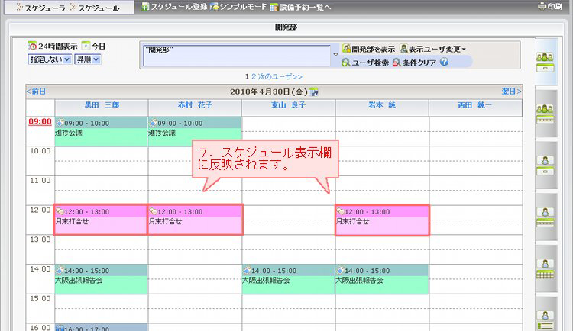This screenshot has width=573, height=331.
Task: Select the fourth sidebar icon, single-user week view
Action: click(545, 217)
